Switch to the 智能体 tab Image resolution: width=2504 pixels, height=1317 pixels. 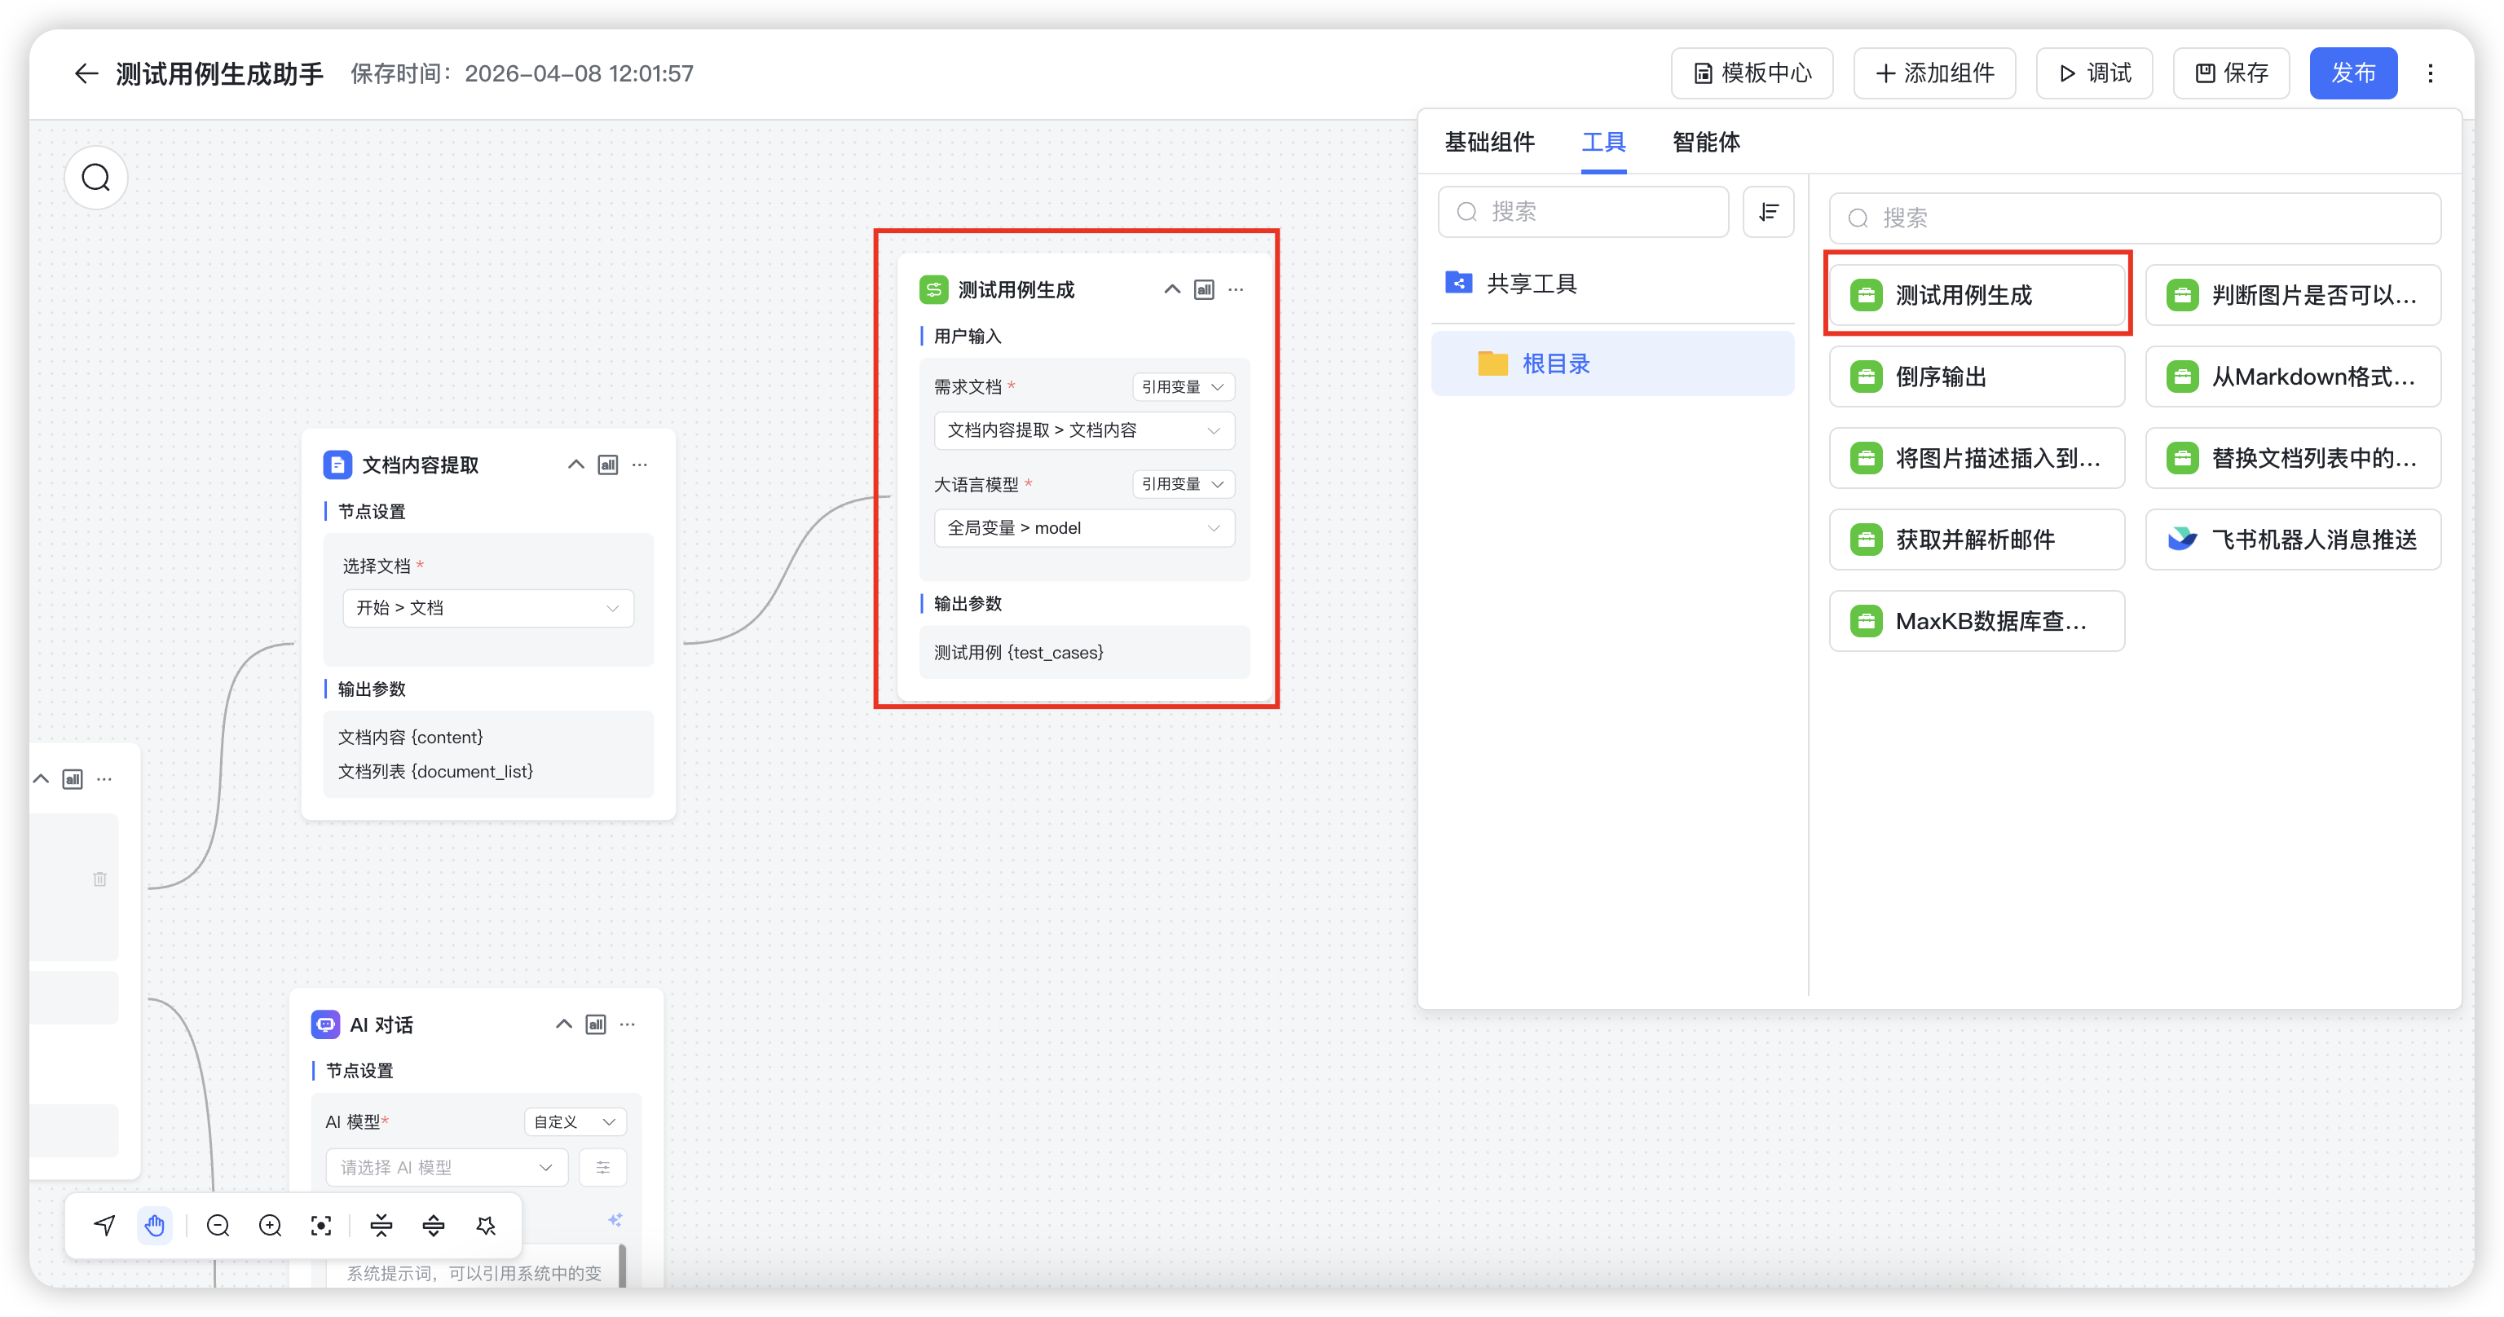[1707, 142]
